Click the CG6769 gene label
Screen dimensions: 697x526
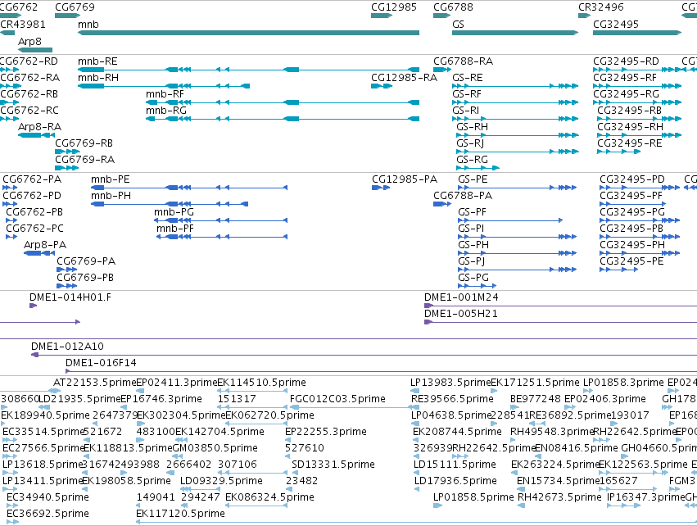pos(75,7)
